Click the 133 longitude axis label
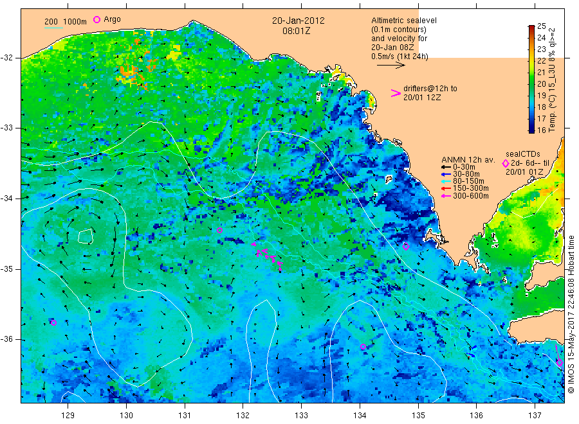 coord(301,416)
